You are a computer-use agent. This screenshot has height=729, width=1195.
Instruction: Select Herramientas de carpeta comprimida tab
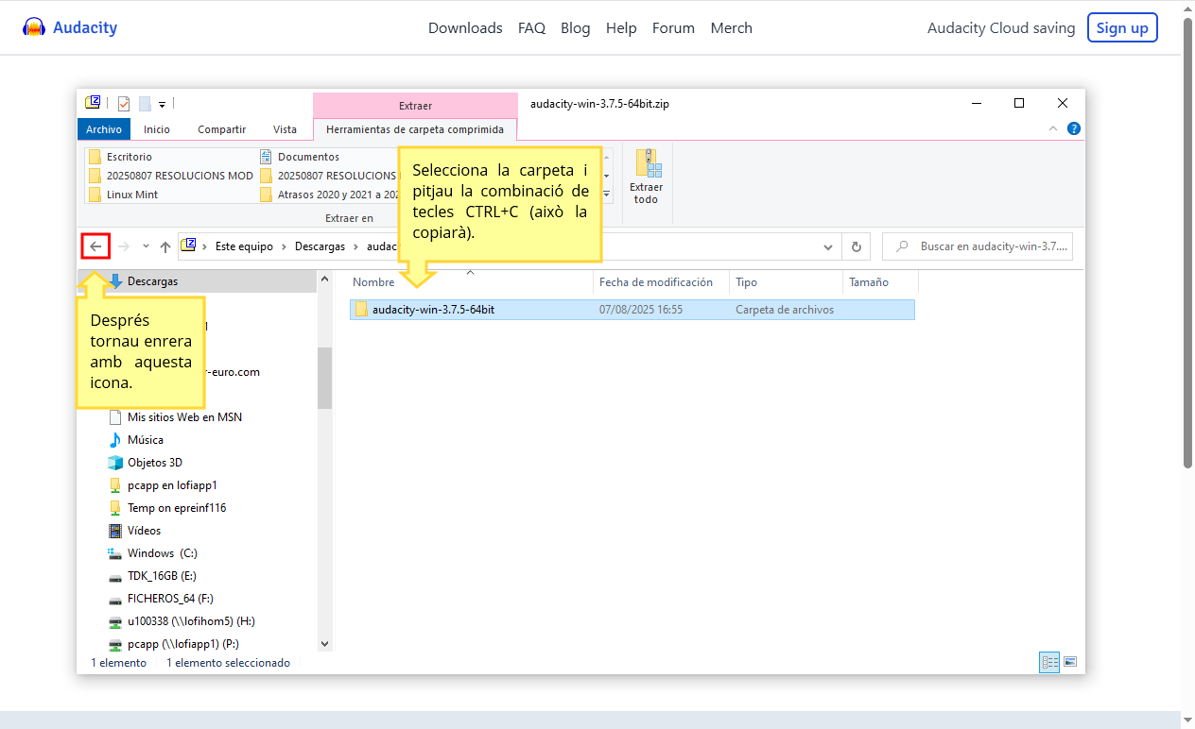click(415, 129)
